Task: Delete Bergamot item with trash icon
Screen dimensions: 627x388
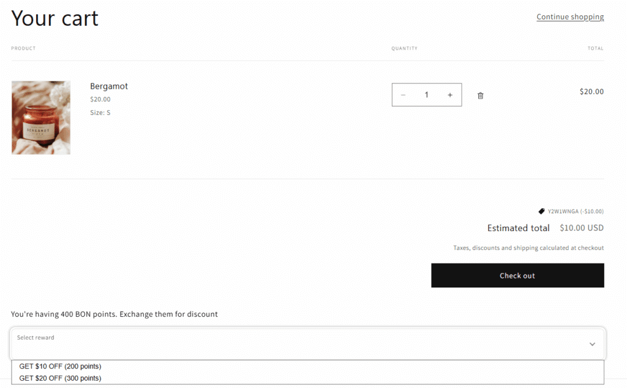Action: [x=480, y=95]
